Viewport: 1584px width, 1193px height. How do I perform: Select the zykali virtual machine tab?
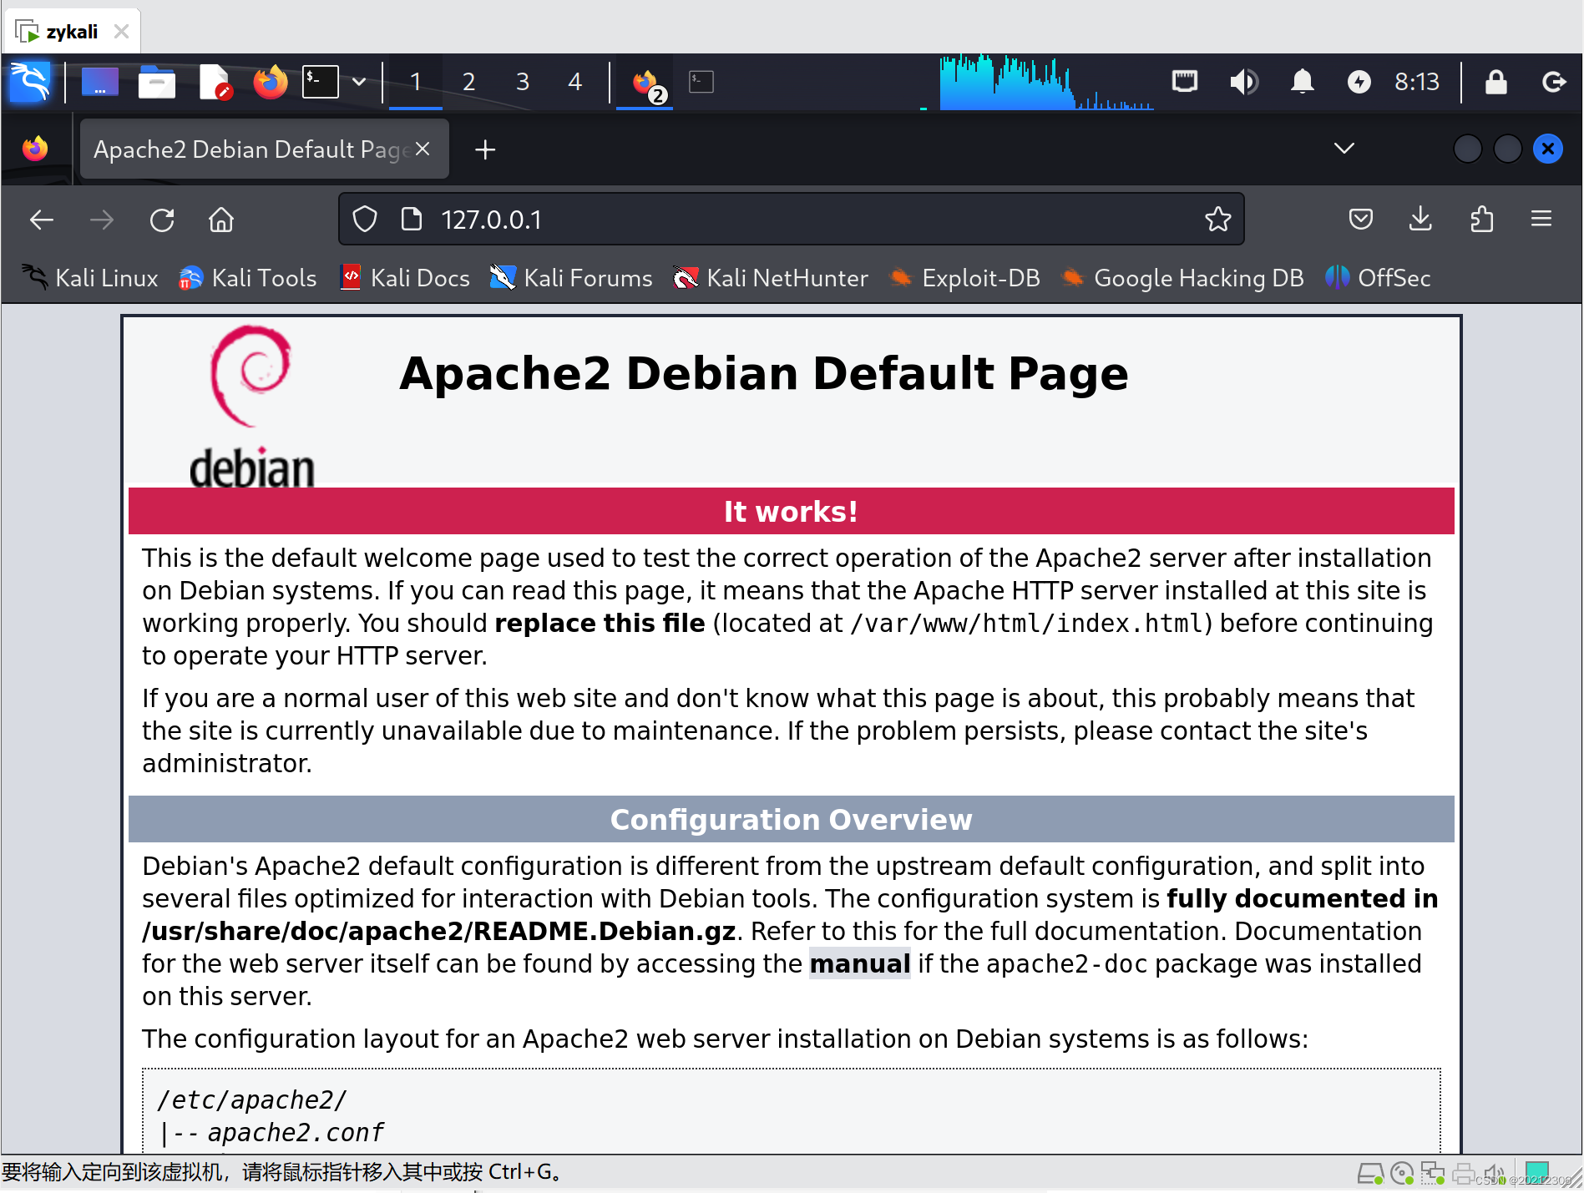click(x=73, y=32)
